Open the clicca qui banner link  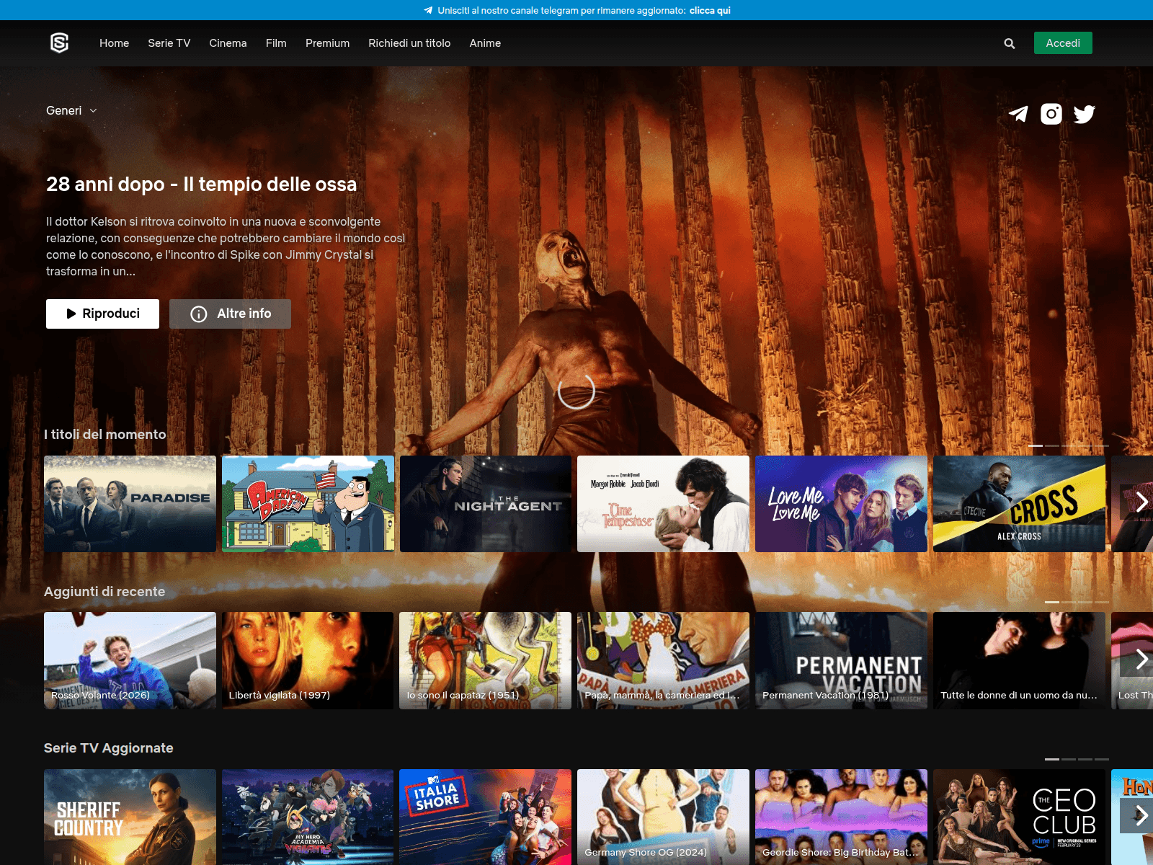point(710,10)
